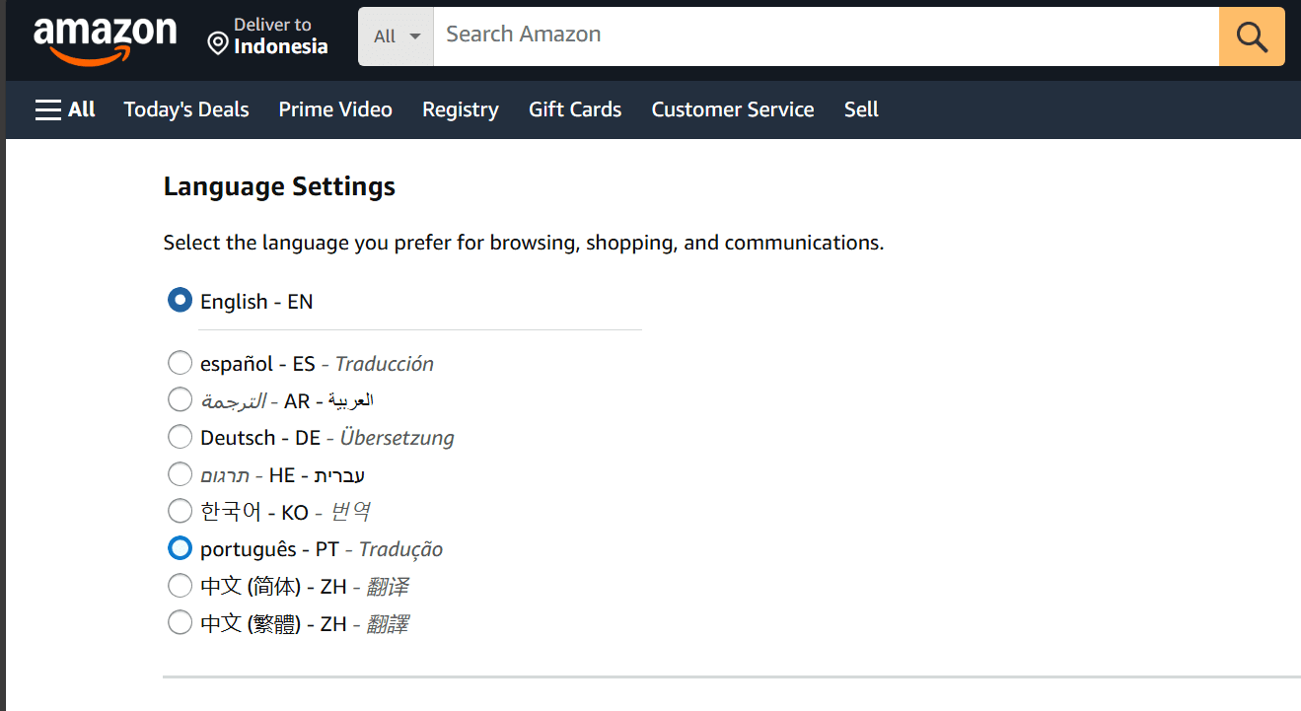
Task: Select Arabic AR language option
Action: [x=180, y=399]
